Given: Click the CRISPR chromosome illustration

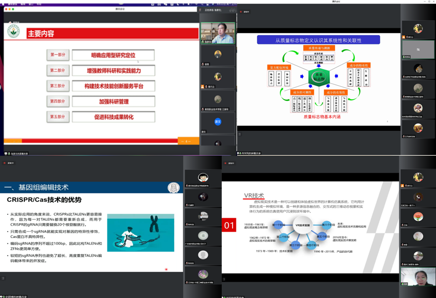Looking at the screenshot, I should coord(140,232).
